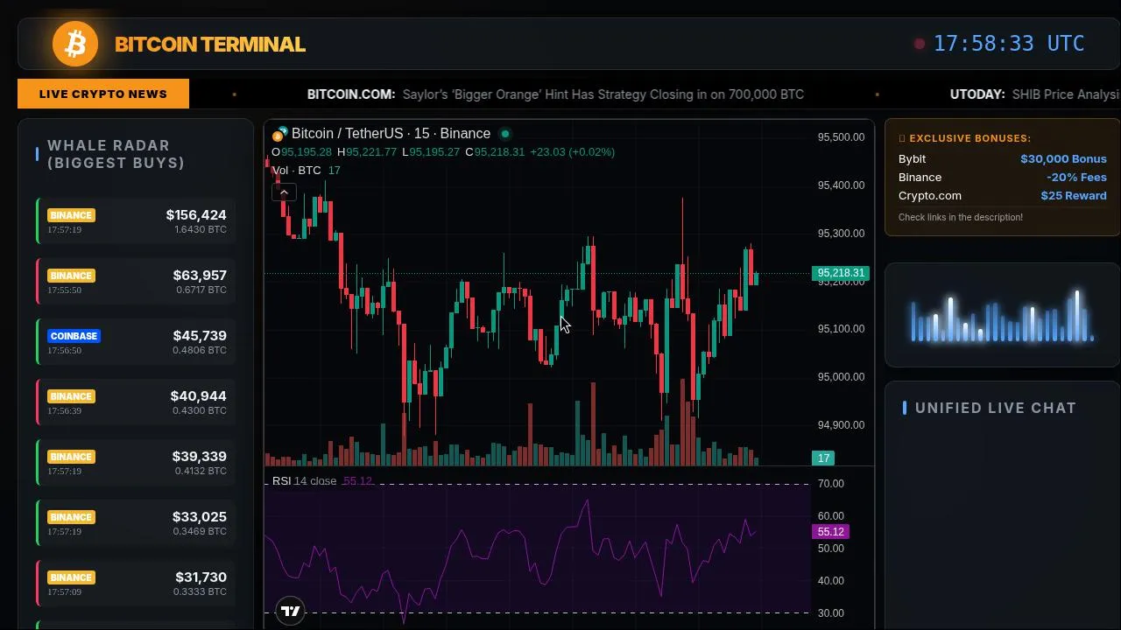Click the $45,739 whale buy amount
This screenshot has width=1121, height=630.
[x=200, y=336]
